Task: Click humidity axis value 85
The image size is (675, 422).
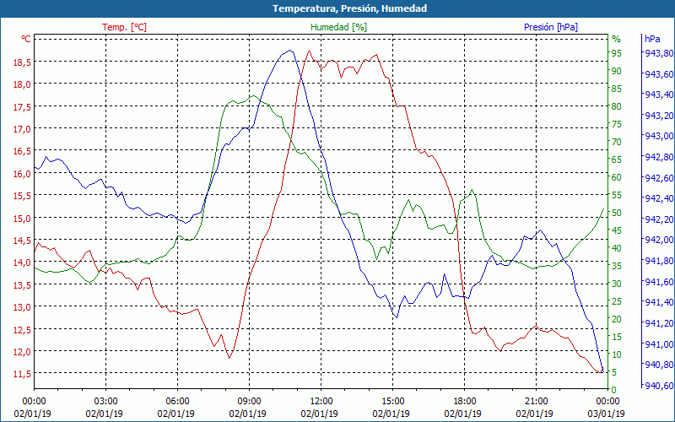Action: coord(617,89)
